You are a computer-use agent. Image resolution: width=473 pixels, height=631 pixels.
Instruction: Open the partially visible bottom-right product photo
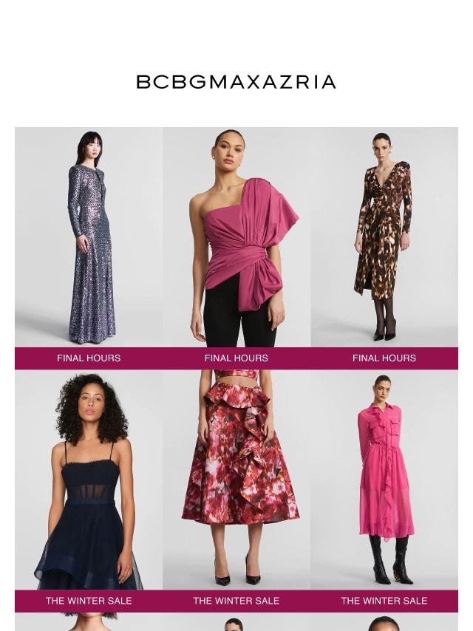(384, 622)
